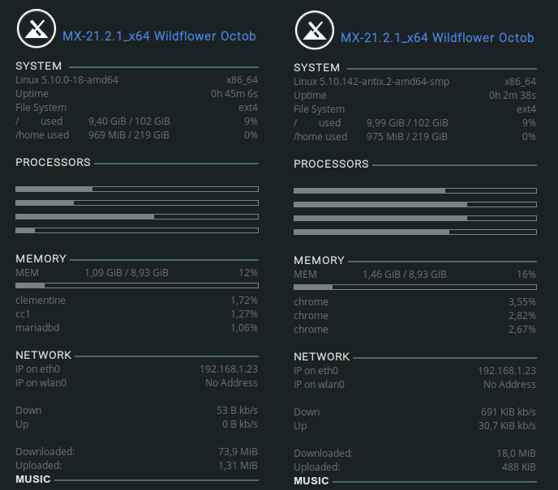Image resolution: width=558 pixels, height=490 pixels.
Task: Click the right panel's MX-21.2.1_x64 Wildflower title
Action: pyautogui.click(x=437, y=38)
